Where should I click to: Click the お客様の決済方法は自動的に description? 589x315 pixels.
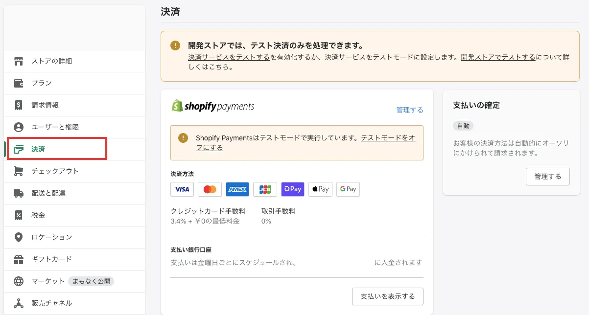pos(511,147)
